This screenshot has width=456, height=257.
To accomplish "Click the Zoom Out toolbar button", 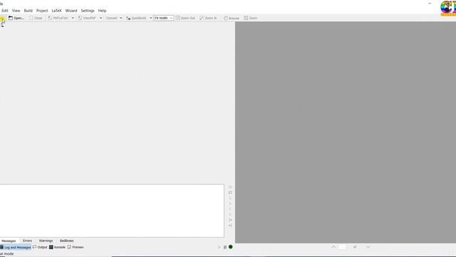I will pos(185,18).
